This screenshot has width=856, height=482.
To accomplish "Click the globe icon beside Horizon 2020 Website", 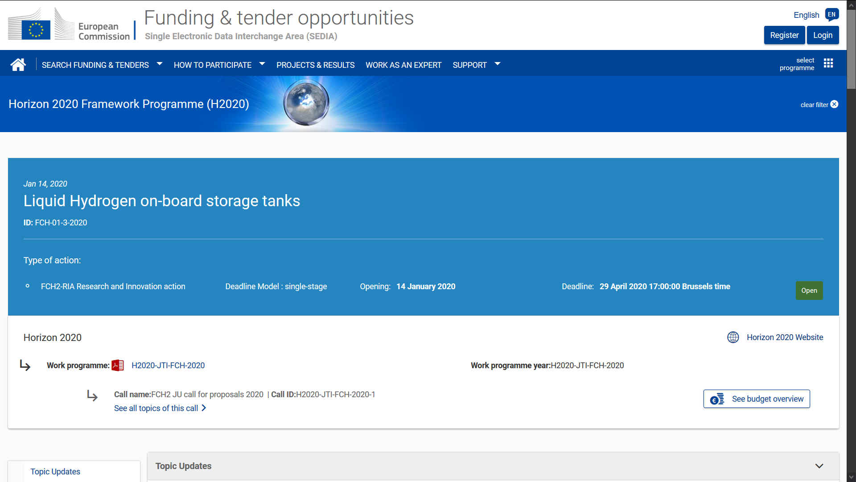I will [x=733, y=337].
